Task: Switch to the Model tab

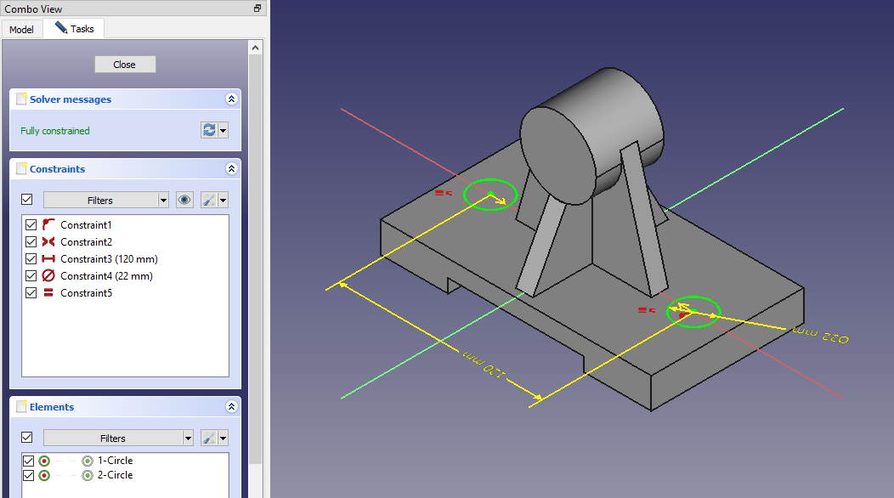Action: [21, 29]
